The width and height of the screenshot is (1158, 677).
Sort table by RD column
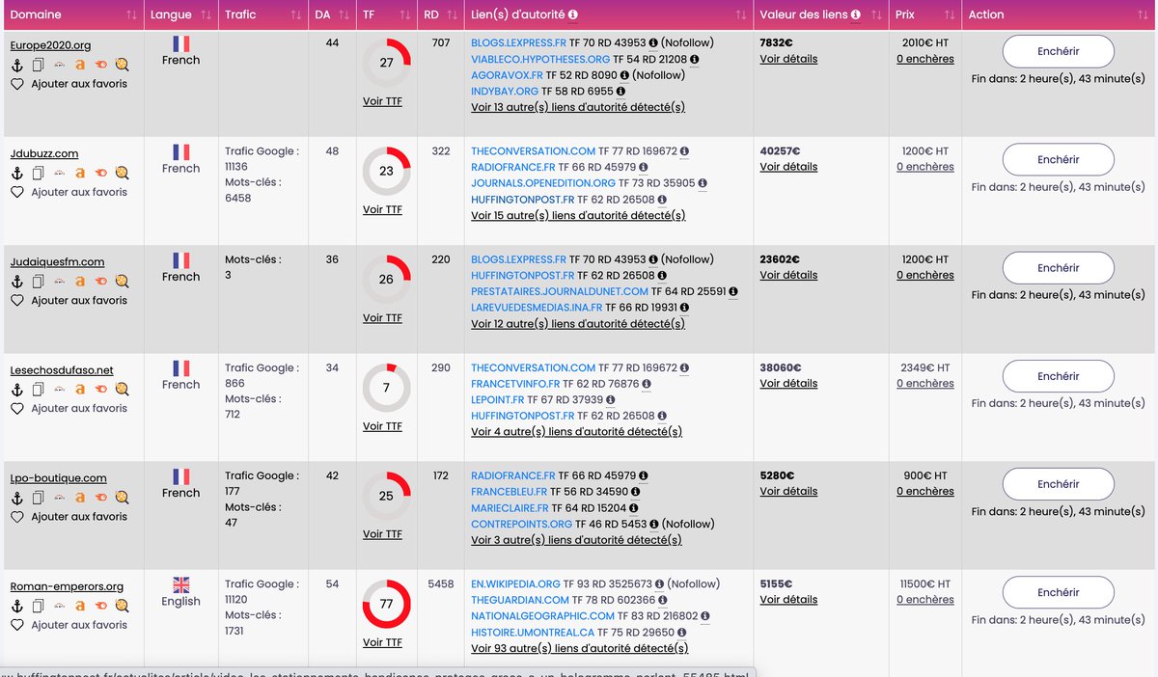pos(452,14)
